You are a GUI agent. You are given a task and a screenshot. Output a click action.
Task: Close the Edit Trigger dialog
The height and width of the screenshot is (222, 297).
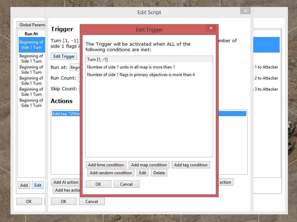[x=210, y=29]
